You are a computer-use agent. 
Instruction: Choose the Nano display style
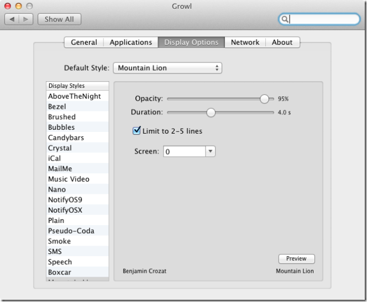(x=77, y=189)
